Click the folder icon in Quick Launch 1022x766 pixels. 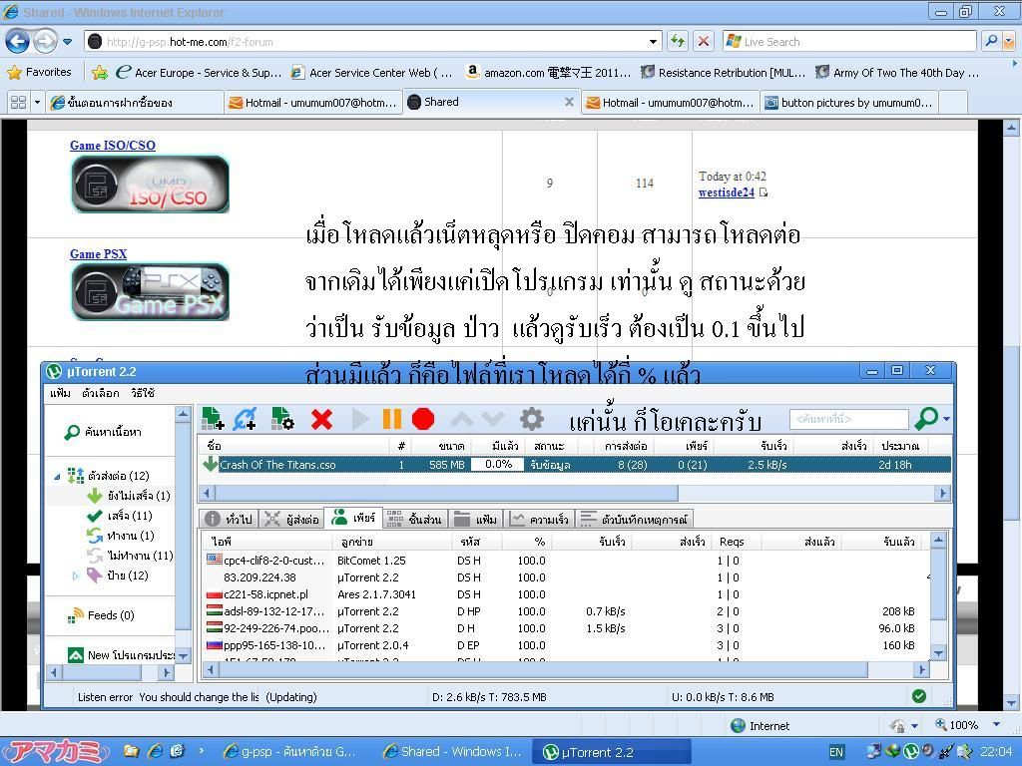(x=132, y=752)
